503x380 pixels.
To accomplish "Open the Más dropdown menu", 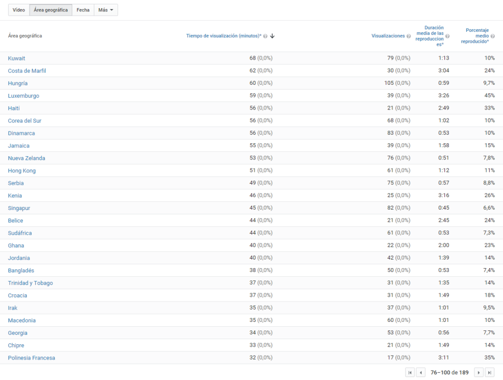I will (x=106, y=10).
